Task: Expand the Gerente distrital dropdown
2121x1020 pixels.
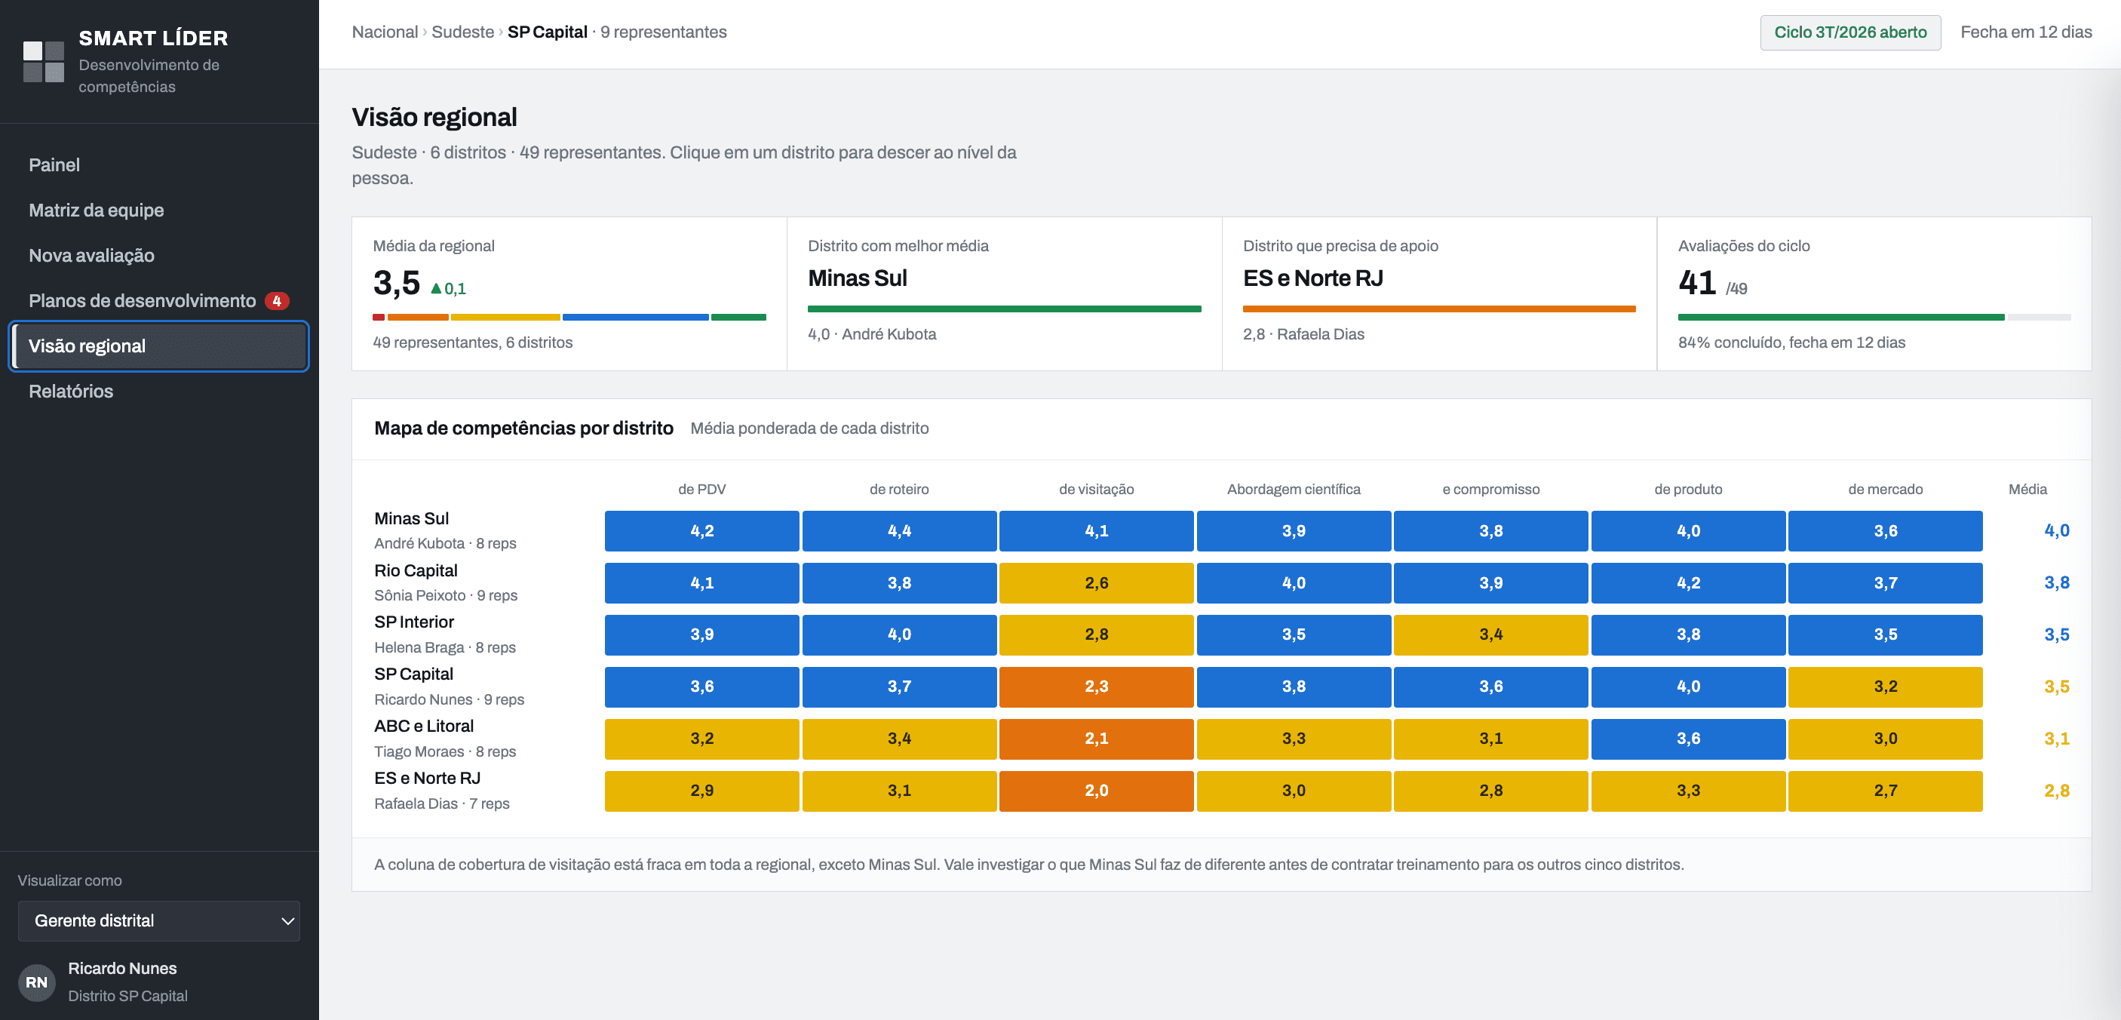Action: (159, 920)
